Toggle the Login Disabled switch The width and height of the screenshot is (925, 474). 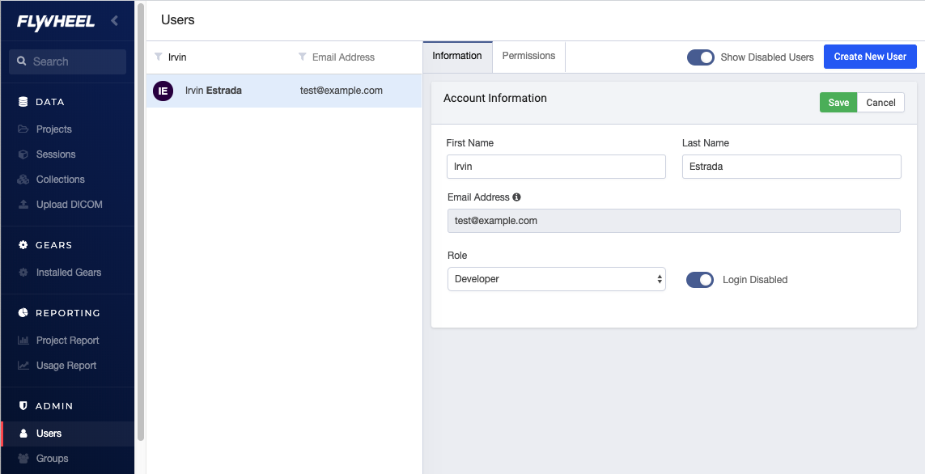(699, 280)
